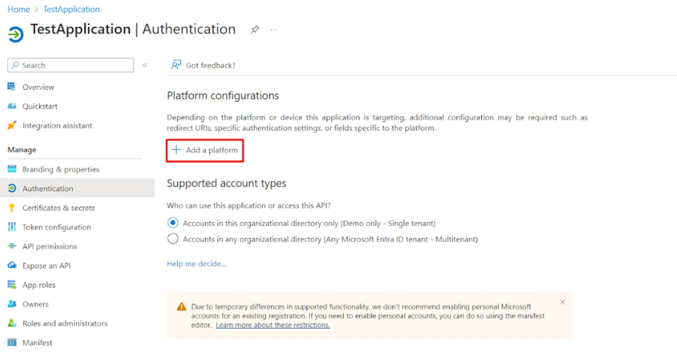Open App roles configuration

(41, 285)
